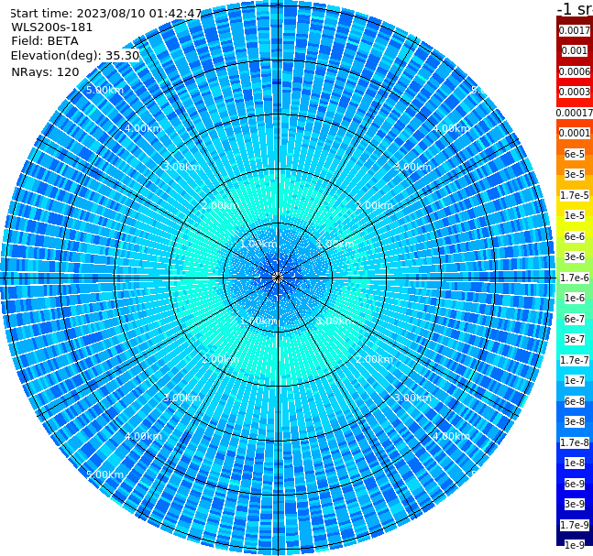593x556 pixels.
Task: Select the upper-right 4.00km range label
Action: (x=452, y=128)
